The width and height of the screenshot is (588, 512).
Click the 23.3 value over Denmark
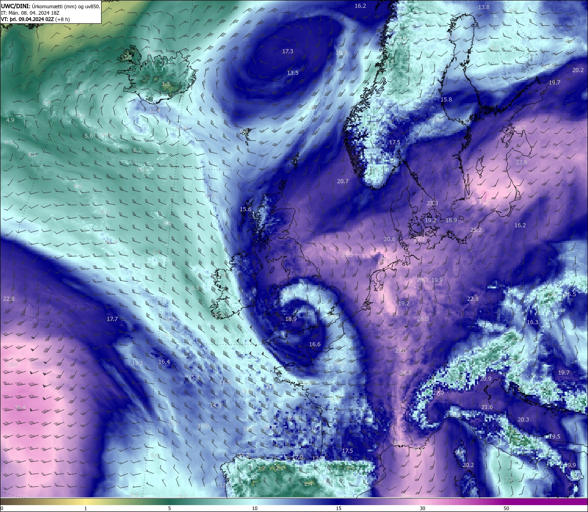(x=432, y=203)
